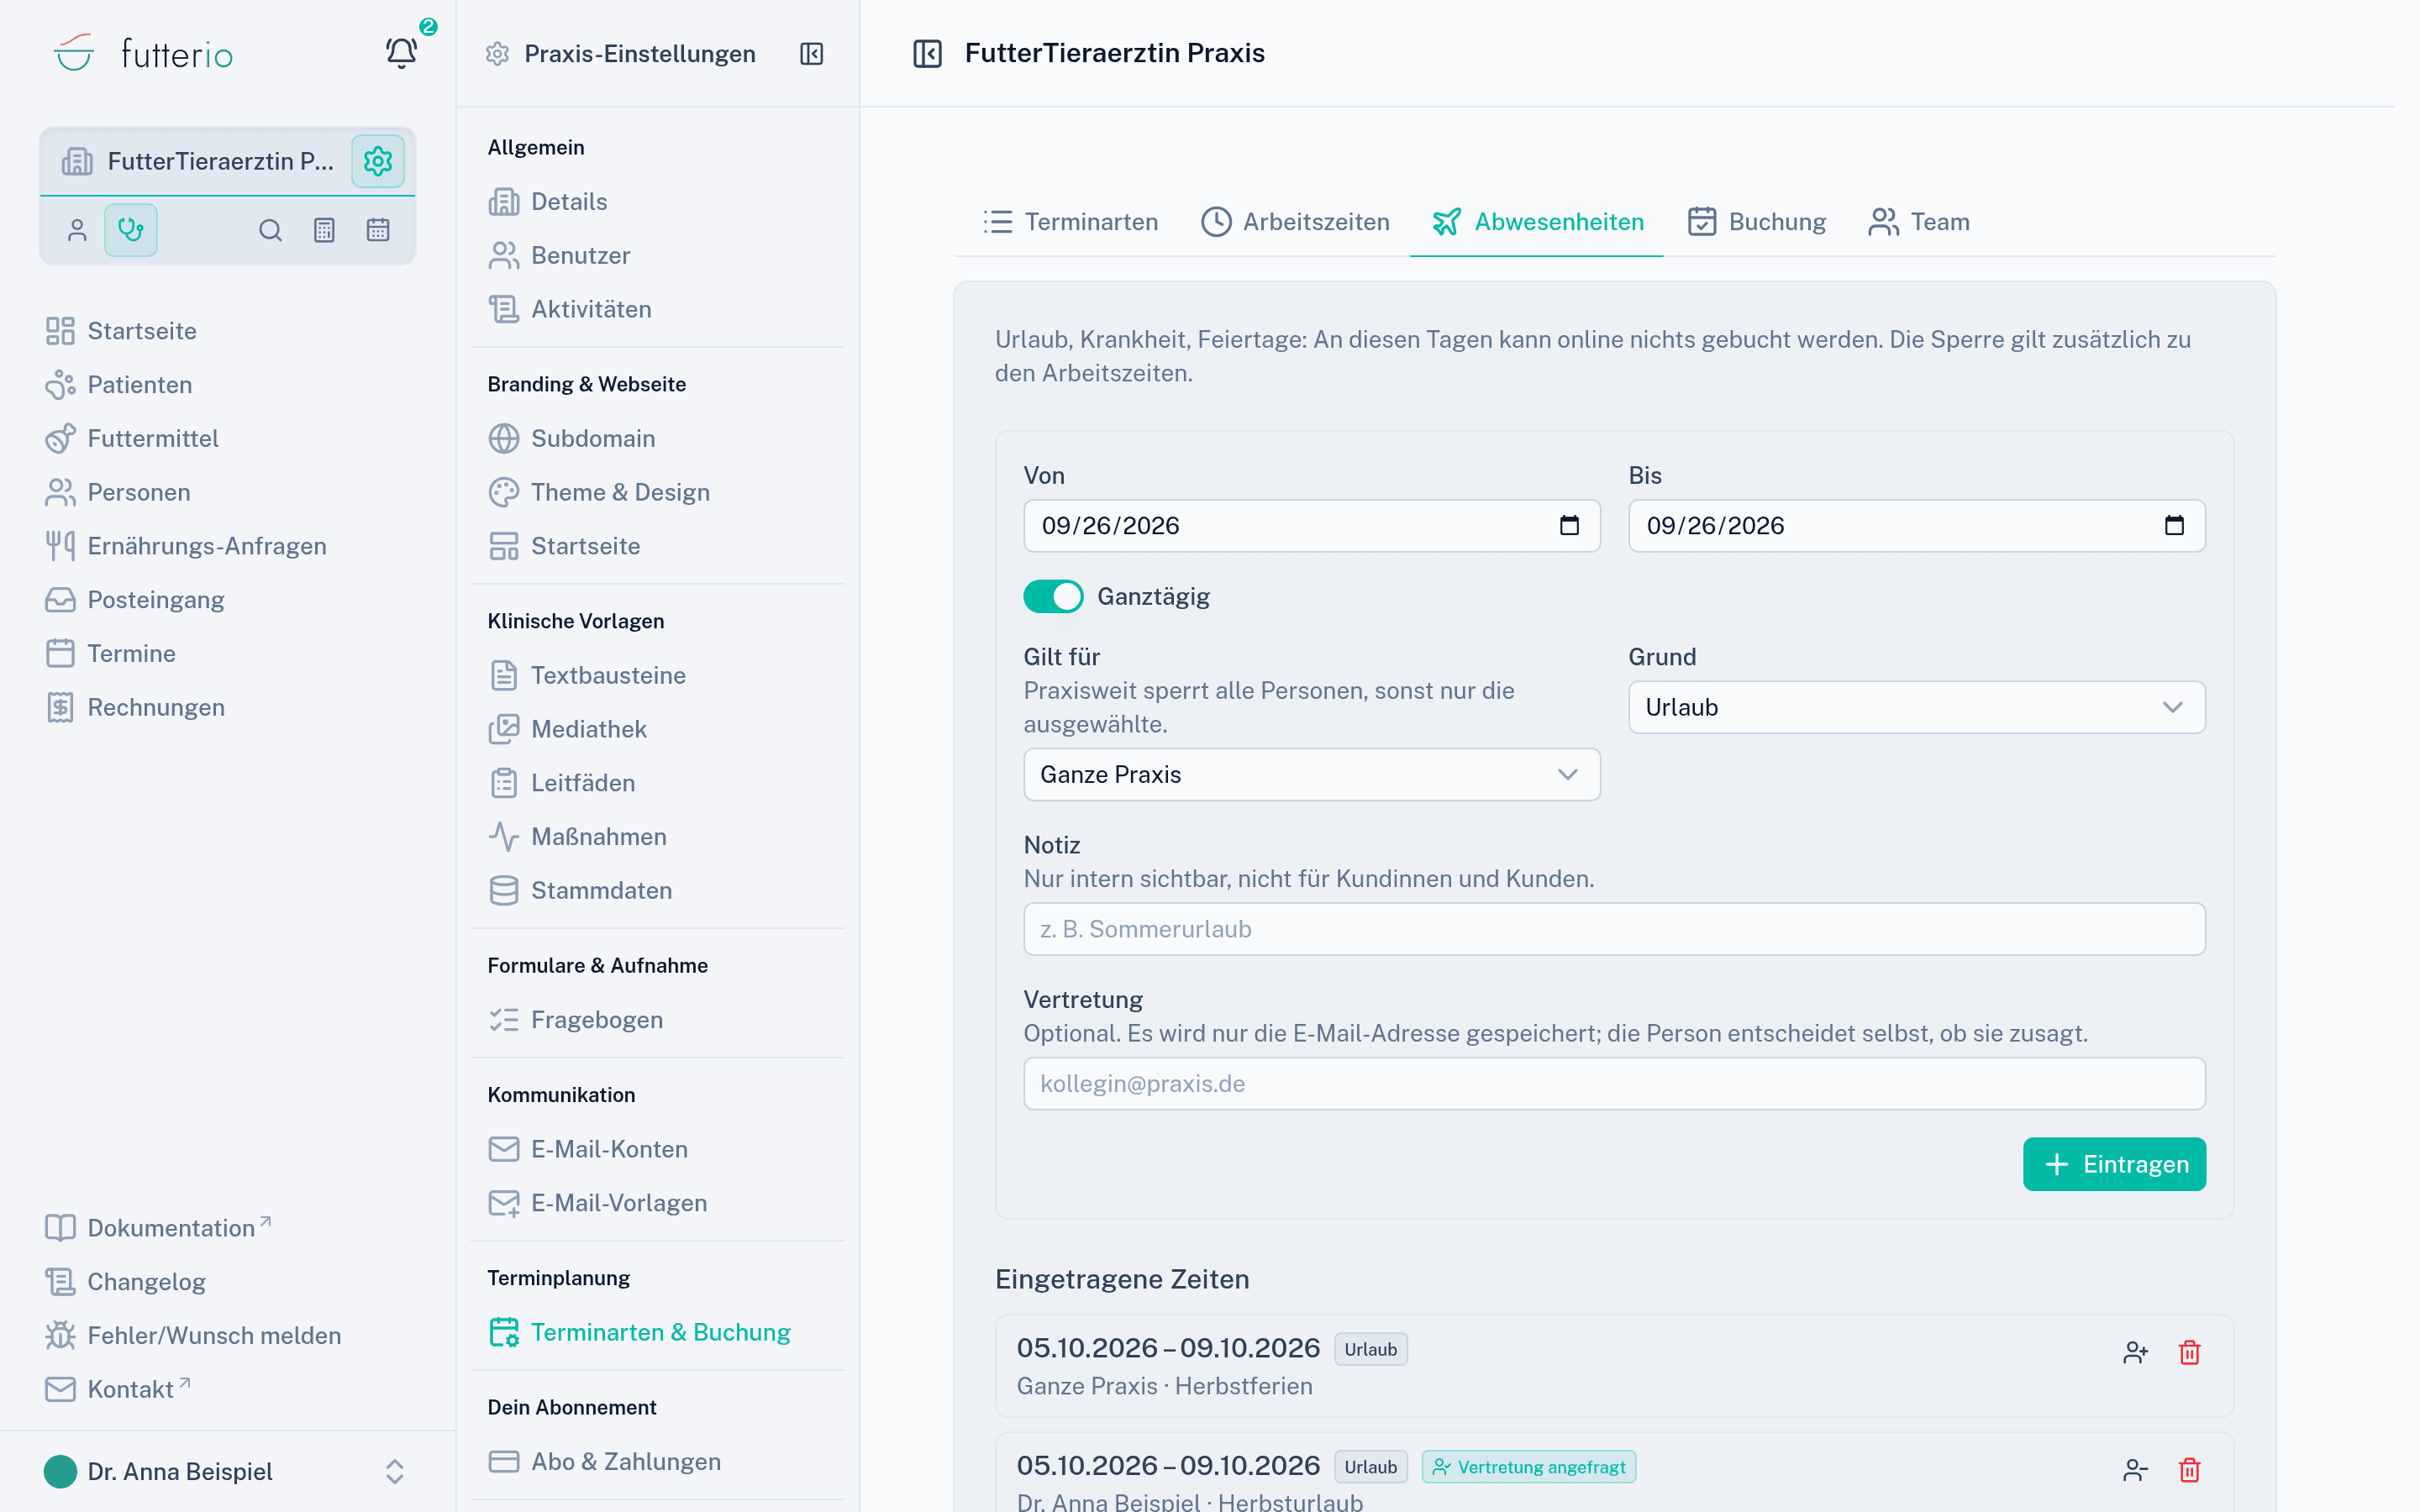Open practice settings gear icon
2420x1512 pixels.
[378, 161]
